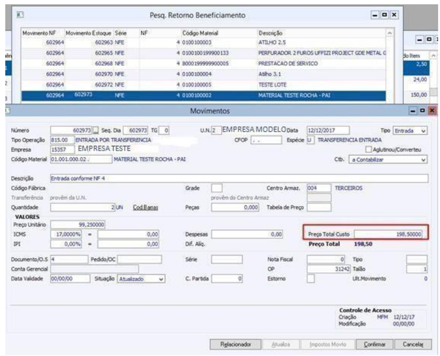Viewport: 440px width, 356px height.
Task: Open the Situação Atualizado dropdown
Action: 141,279
